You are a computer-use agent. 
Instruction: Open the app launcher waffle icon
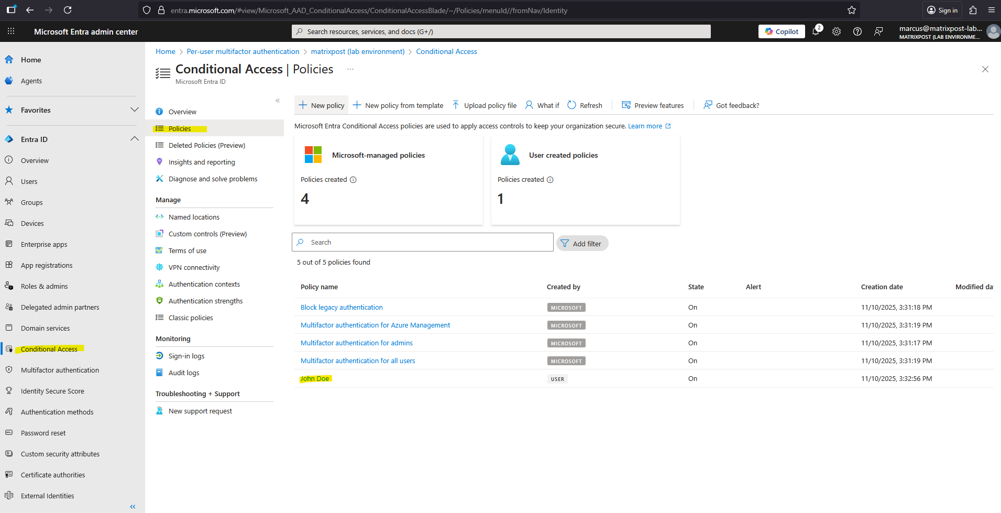11,31
